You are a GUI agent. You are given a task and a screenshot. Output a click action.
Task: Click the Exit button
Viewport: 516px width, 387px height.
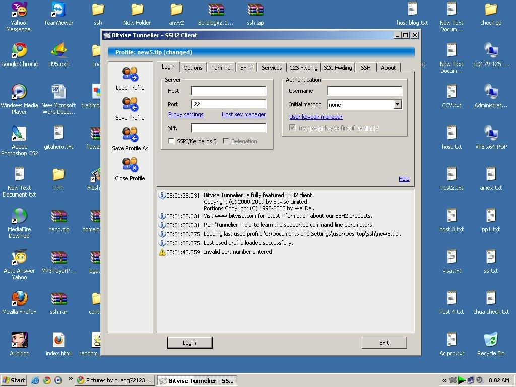tap(384, 343)
